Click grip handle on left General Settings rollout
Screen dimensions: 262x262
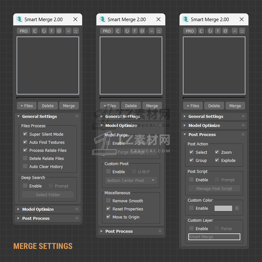coord(77,116)
